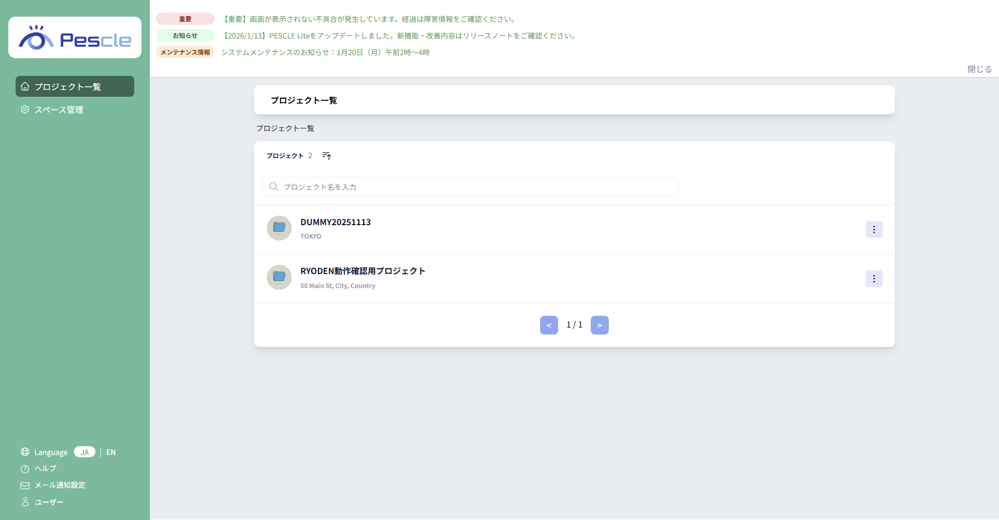Switch language to EN
The height and width of the screenshot is (520, 999).
[111, 452]
